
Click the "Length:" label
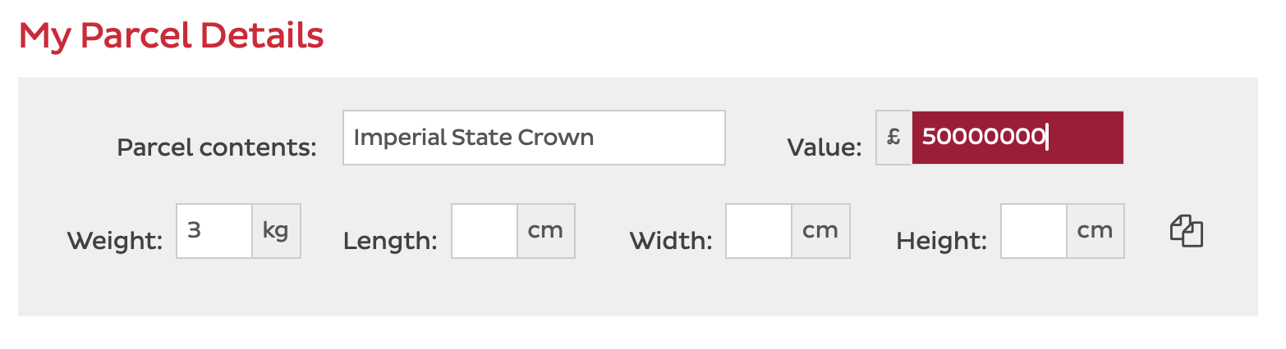point(390,241)
